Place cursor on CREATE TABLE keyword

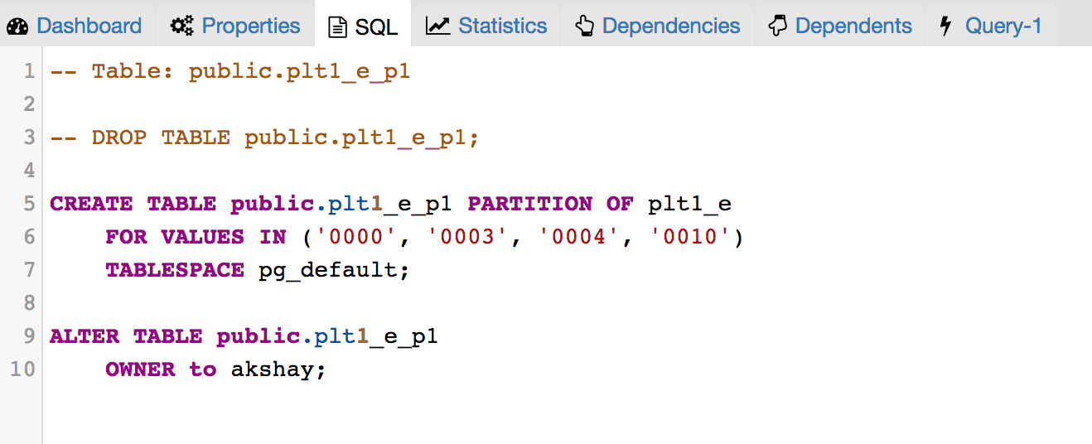(x=133, y=204)
